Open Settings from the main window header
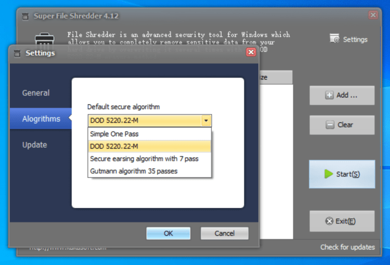Image resolution: width=390 pixels, height=265 pixels. click(x=348, y=39)
